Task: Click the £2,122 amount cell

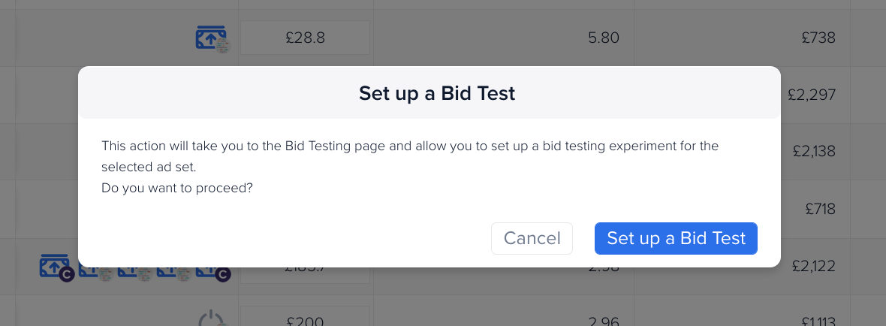Action: click(815, 266)
